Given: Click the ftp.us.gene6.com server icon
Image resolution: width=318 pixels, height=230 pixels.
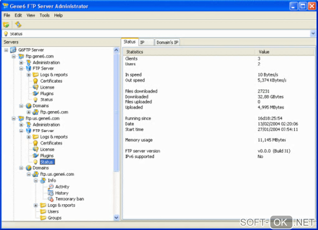Looking at the screenshot, I should coord(21,118).
